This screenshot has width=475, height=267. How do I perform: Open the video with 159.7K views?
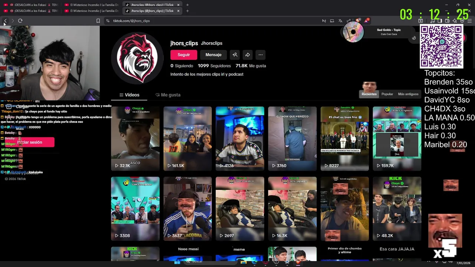(397, 139)
